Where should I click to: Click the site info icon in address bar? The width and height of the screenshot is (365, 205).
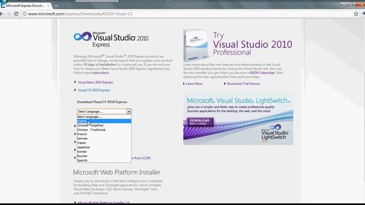pyautogui.click(x=25, y=14)
